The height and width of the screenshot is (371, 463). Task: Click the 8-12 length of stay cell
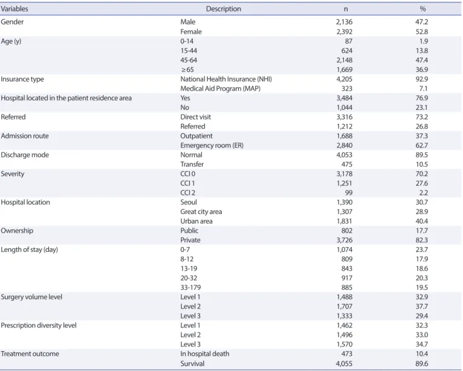187,259
